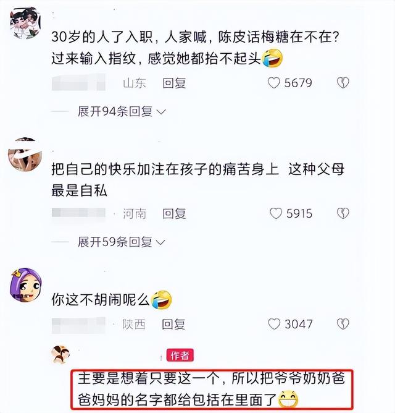
Task: Reply to the Henan commenter
Action: (174, 214)
